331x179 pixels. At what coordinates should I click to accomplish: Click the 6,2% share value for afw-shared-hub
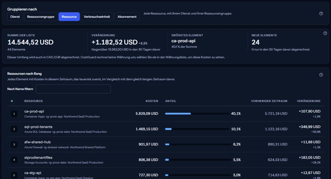(237, 144)
